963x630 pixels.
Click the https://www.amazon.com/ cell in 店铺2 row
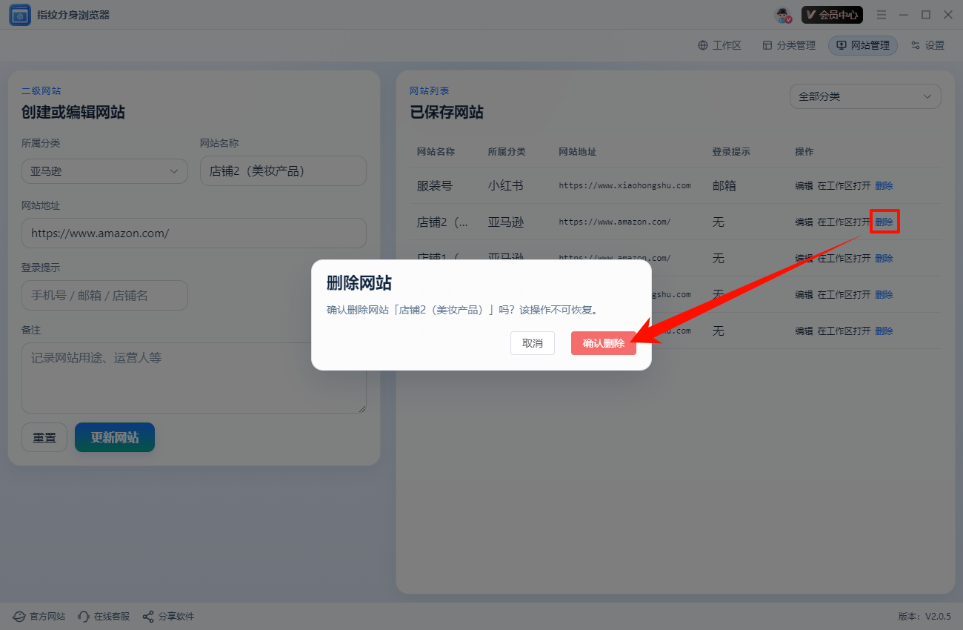click(615, 222)
